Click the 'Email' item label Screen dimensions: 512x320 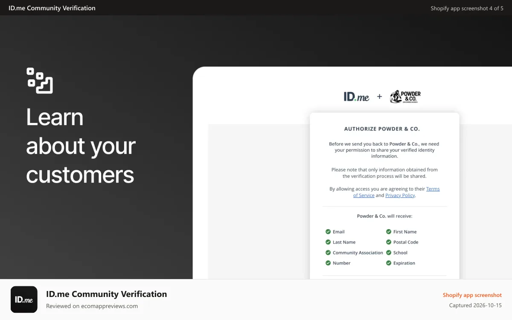coord(339,232)
